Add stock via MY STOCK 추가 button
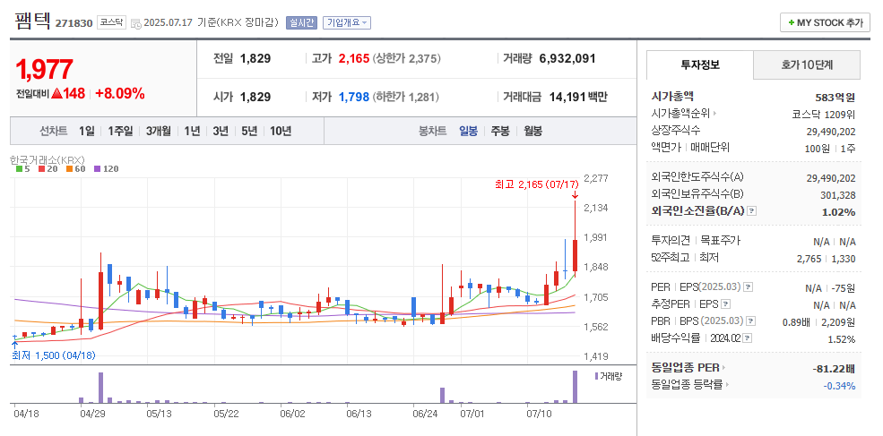The width and height of the screenshot is (883, 436). coord(825,23)
